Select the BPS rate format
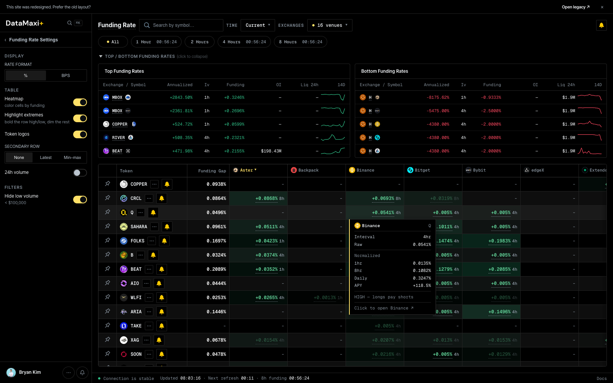613x383 pixels. coord(66,75)
